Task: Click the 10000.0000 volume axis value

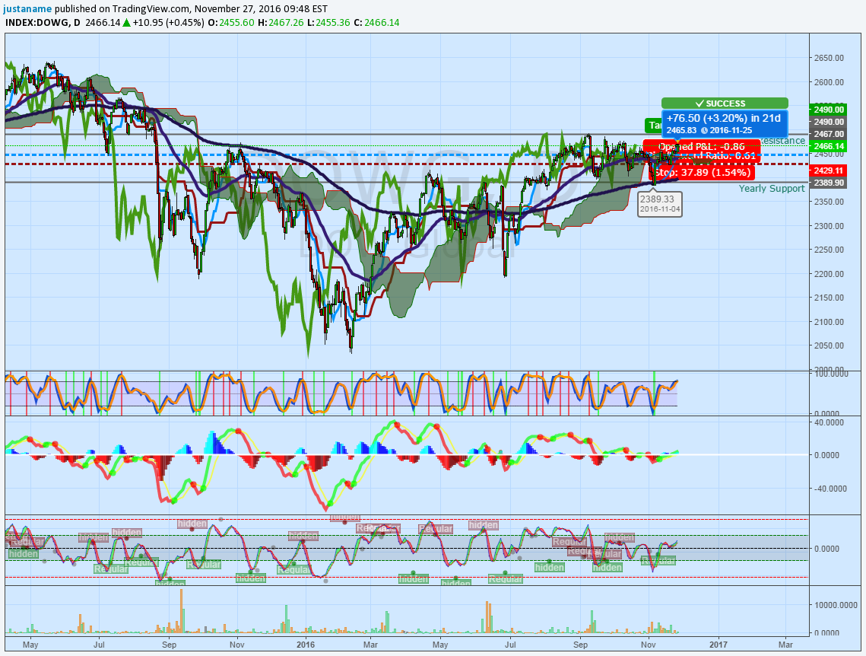Action: [x=835, y=604]
